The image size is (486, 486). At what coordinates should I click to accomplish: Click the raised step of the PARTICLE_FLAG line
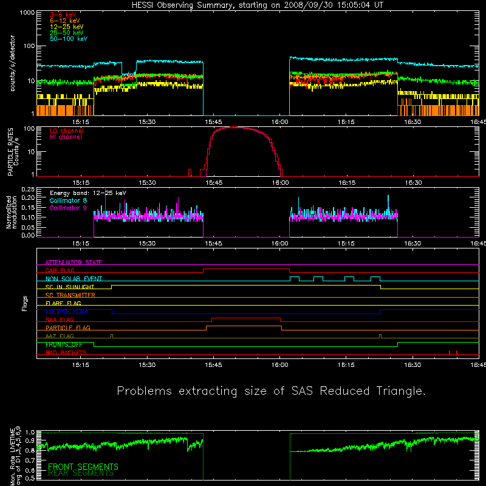(244, 326)
